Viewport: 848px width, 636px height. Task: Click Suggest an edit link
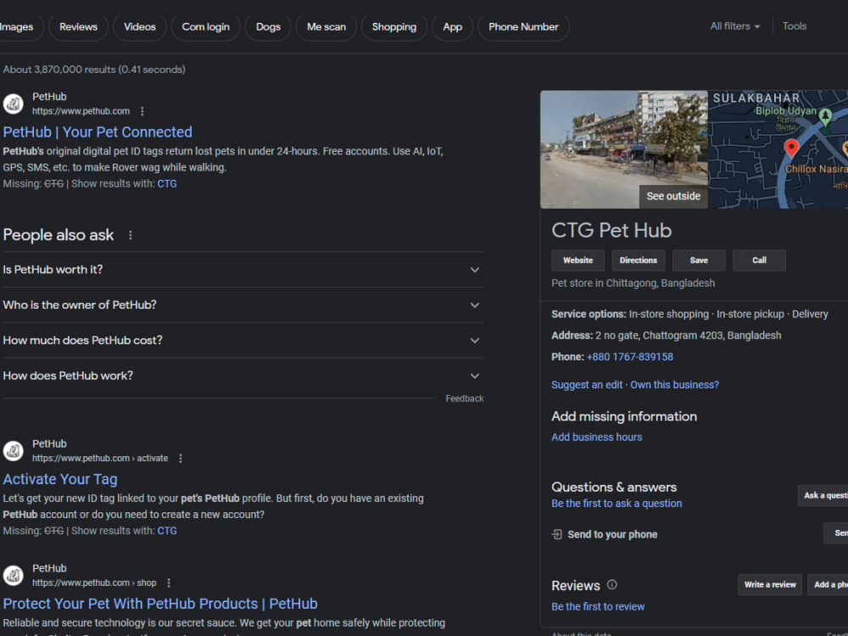pyautogui.click(x=587, y=385)
